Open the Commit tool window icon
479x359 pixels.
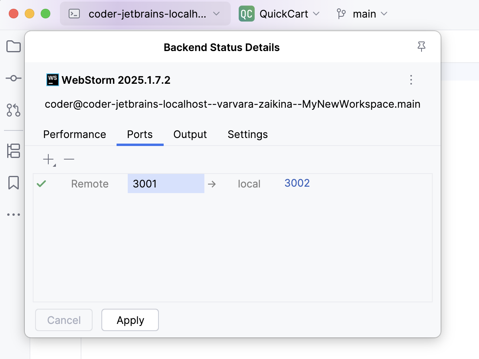tap(14, 78)
